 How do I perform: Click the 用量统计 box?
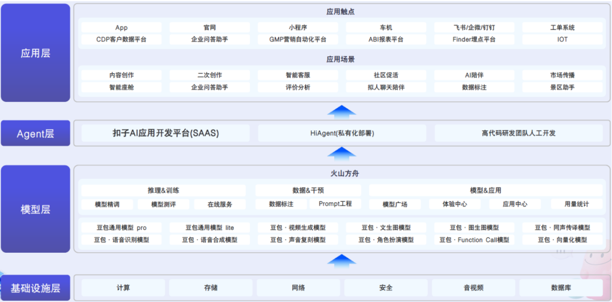click(x=576, y=204)
